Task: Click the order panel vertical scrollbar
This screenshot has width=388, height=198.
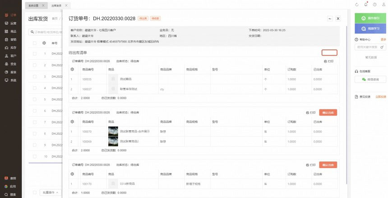Action: click(x=346, y=90)
